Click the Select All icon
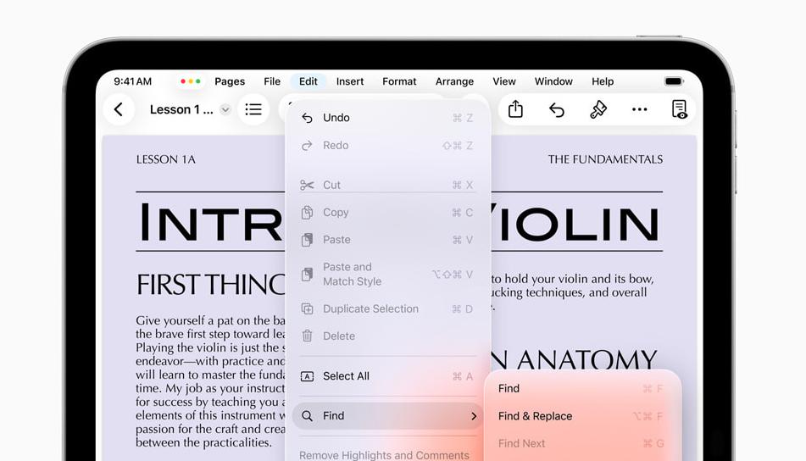Viewport: 806px width, 461px height. click(x=307, y=377)
